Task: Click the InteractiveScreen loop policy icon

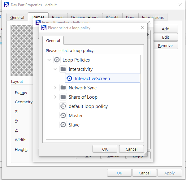Action: point(69,79)
